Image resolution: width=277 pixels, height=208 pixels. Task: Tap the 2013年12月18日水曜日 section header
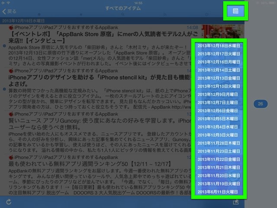point(122,21)
